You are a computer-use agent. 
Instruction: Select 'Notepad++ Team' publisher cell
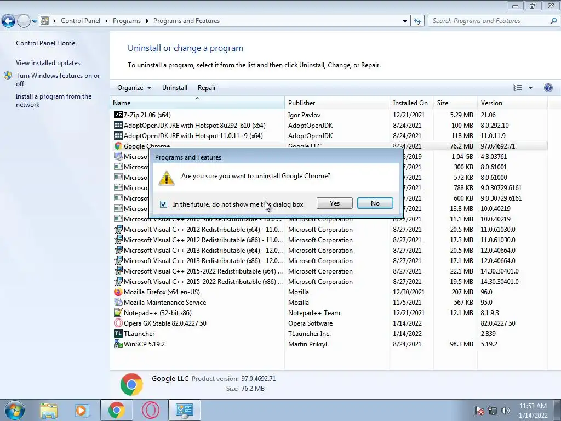(314, 313)
